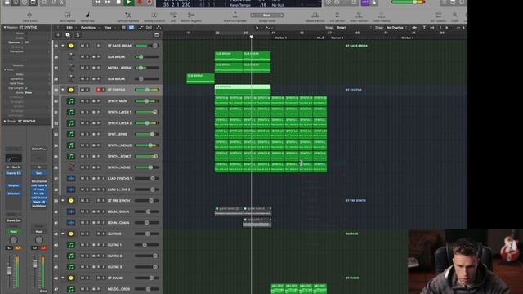Collapse the ST BASS BREAK track stack
The image size is (523, 294).
tap(63, 46)
